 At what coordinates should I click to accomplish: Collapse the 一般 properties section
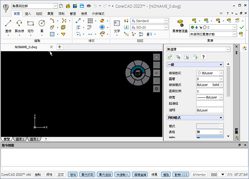coord(221,64)
